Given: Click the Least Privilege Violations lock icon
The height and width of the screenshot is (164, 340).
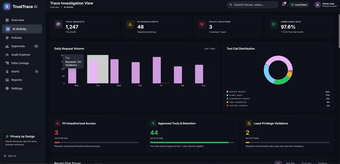Looking at the screenshot, I should pyautogui.click(x=249, y=123).
